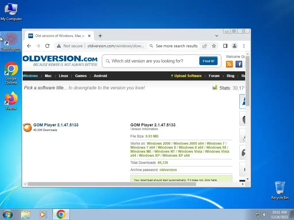Select the Games nav tab
This screenshot has width=294, height=220.
(x=81, y=76)
